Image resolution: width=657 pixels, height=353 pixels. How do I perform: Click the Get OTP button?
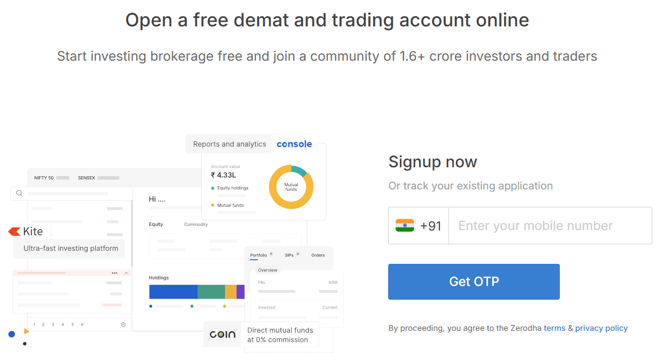pos(474,281)
